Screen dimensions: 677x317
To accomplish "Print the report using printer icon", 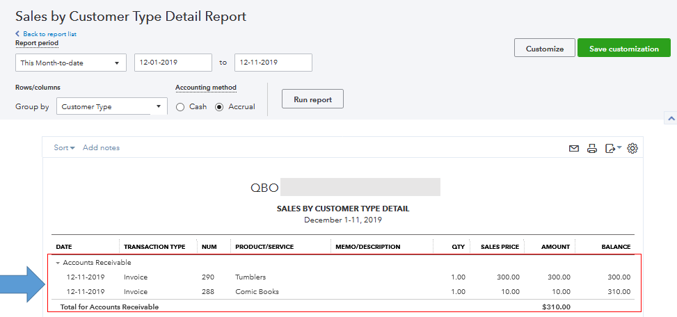I will point(592,148).
